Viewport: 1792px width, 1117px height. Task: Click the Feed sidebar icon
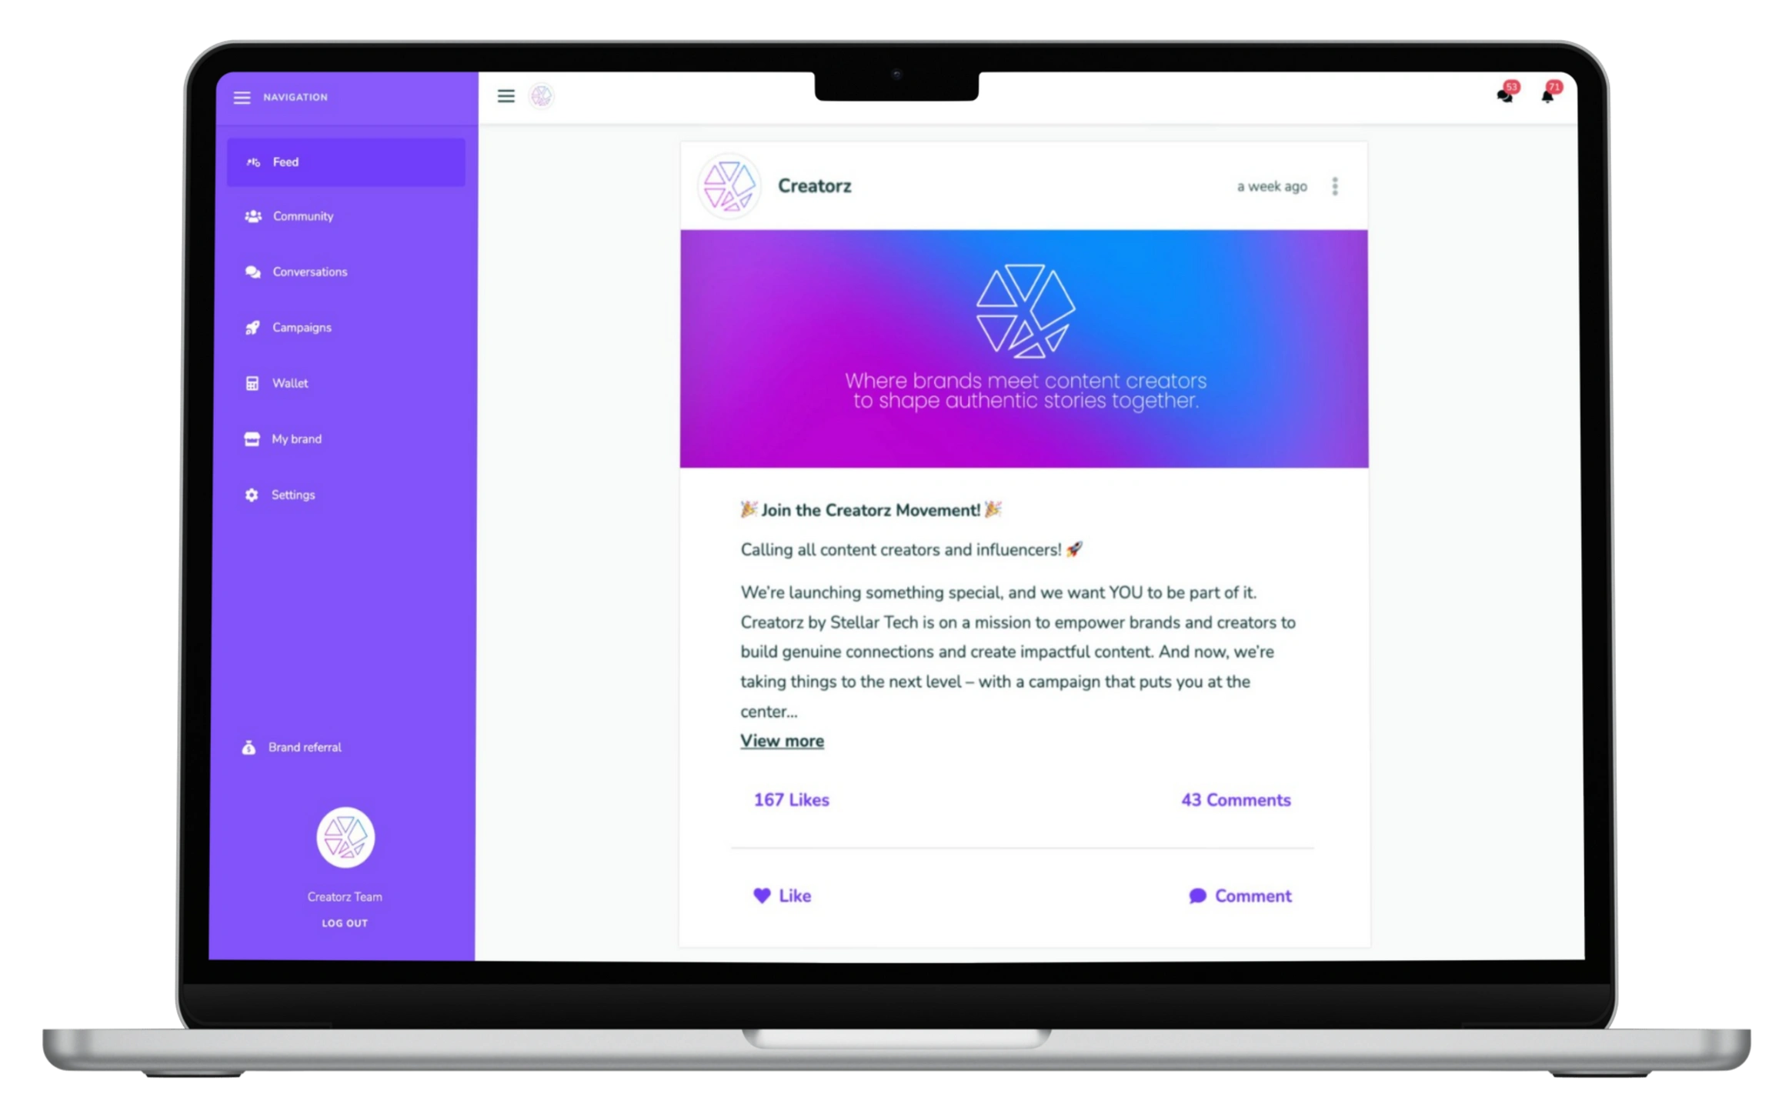(252, 162)
